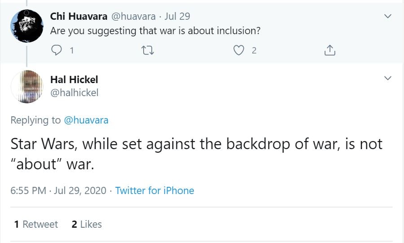Open the Chi Huavara display name
Image resolution: width=404 pixels, height=243 pixels.
tap(79, 17)
